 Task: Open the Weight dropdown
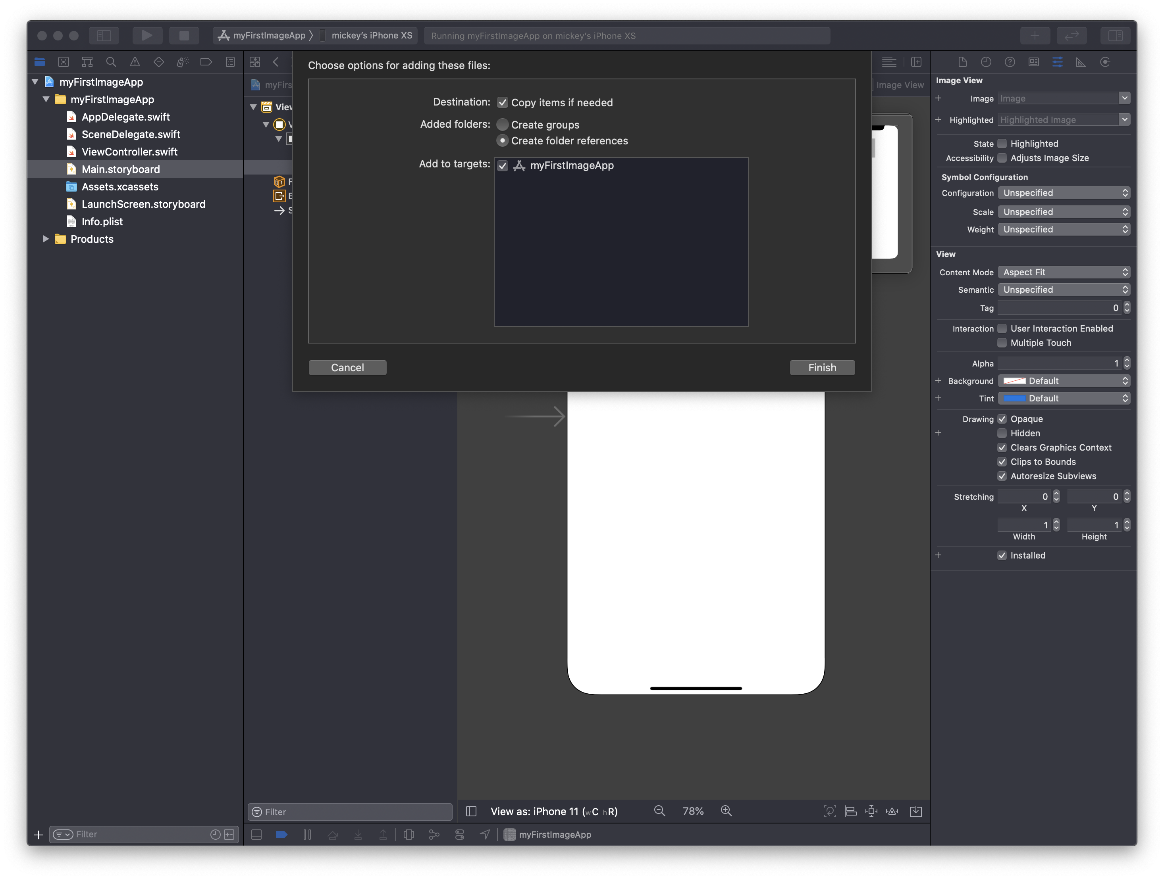click(x=1064, y=229)
